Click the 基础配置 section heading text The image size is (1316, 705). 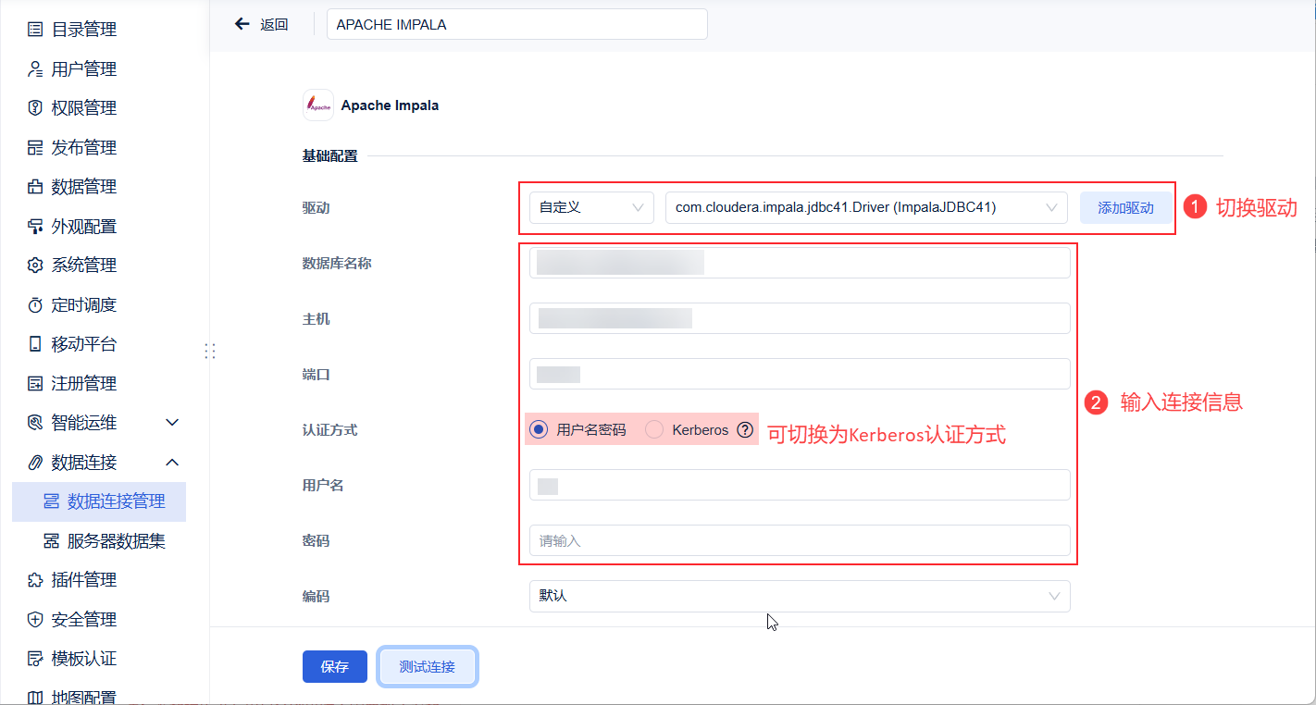click(330, 156)
